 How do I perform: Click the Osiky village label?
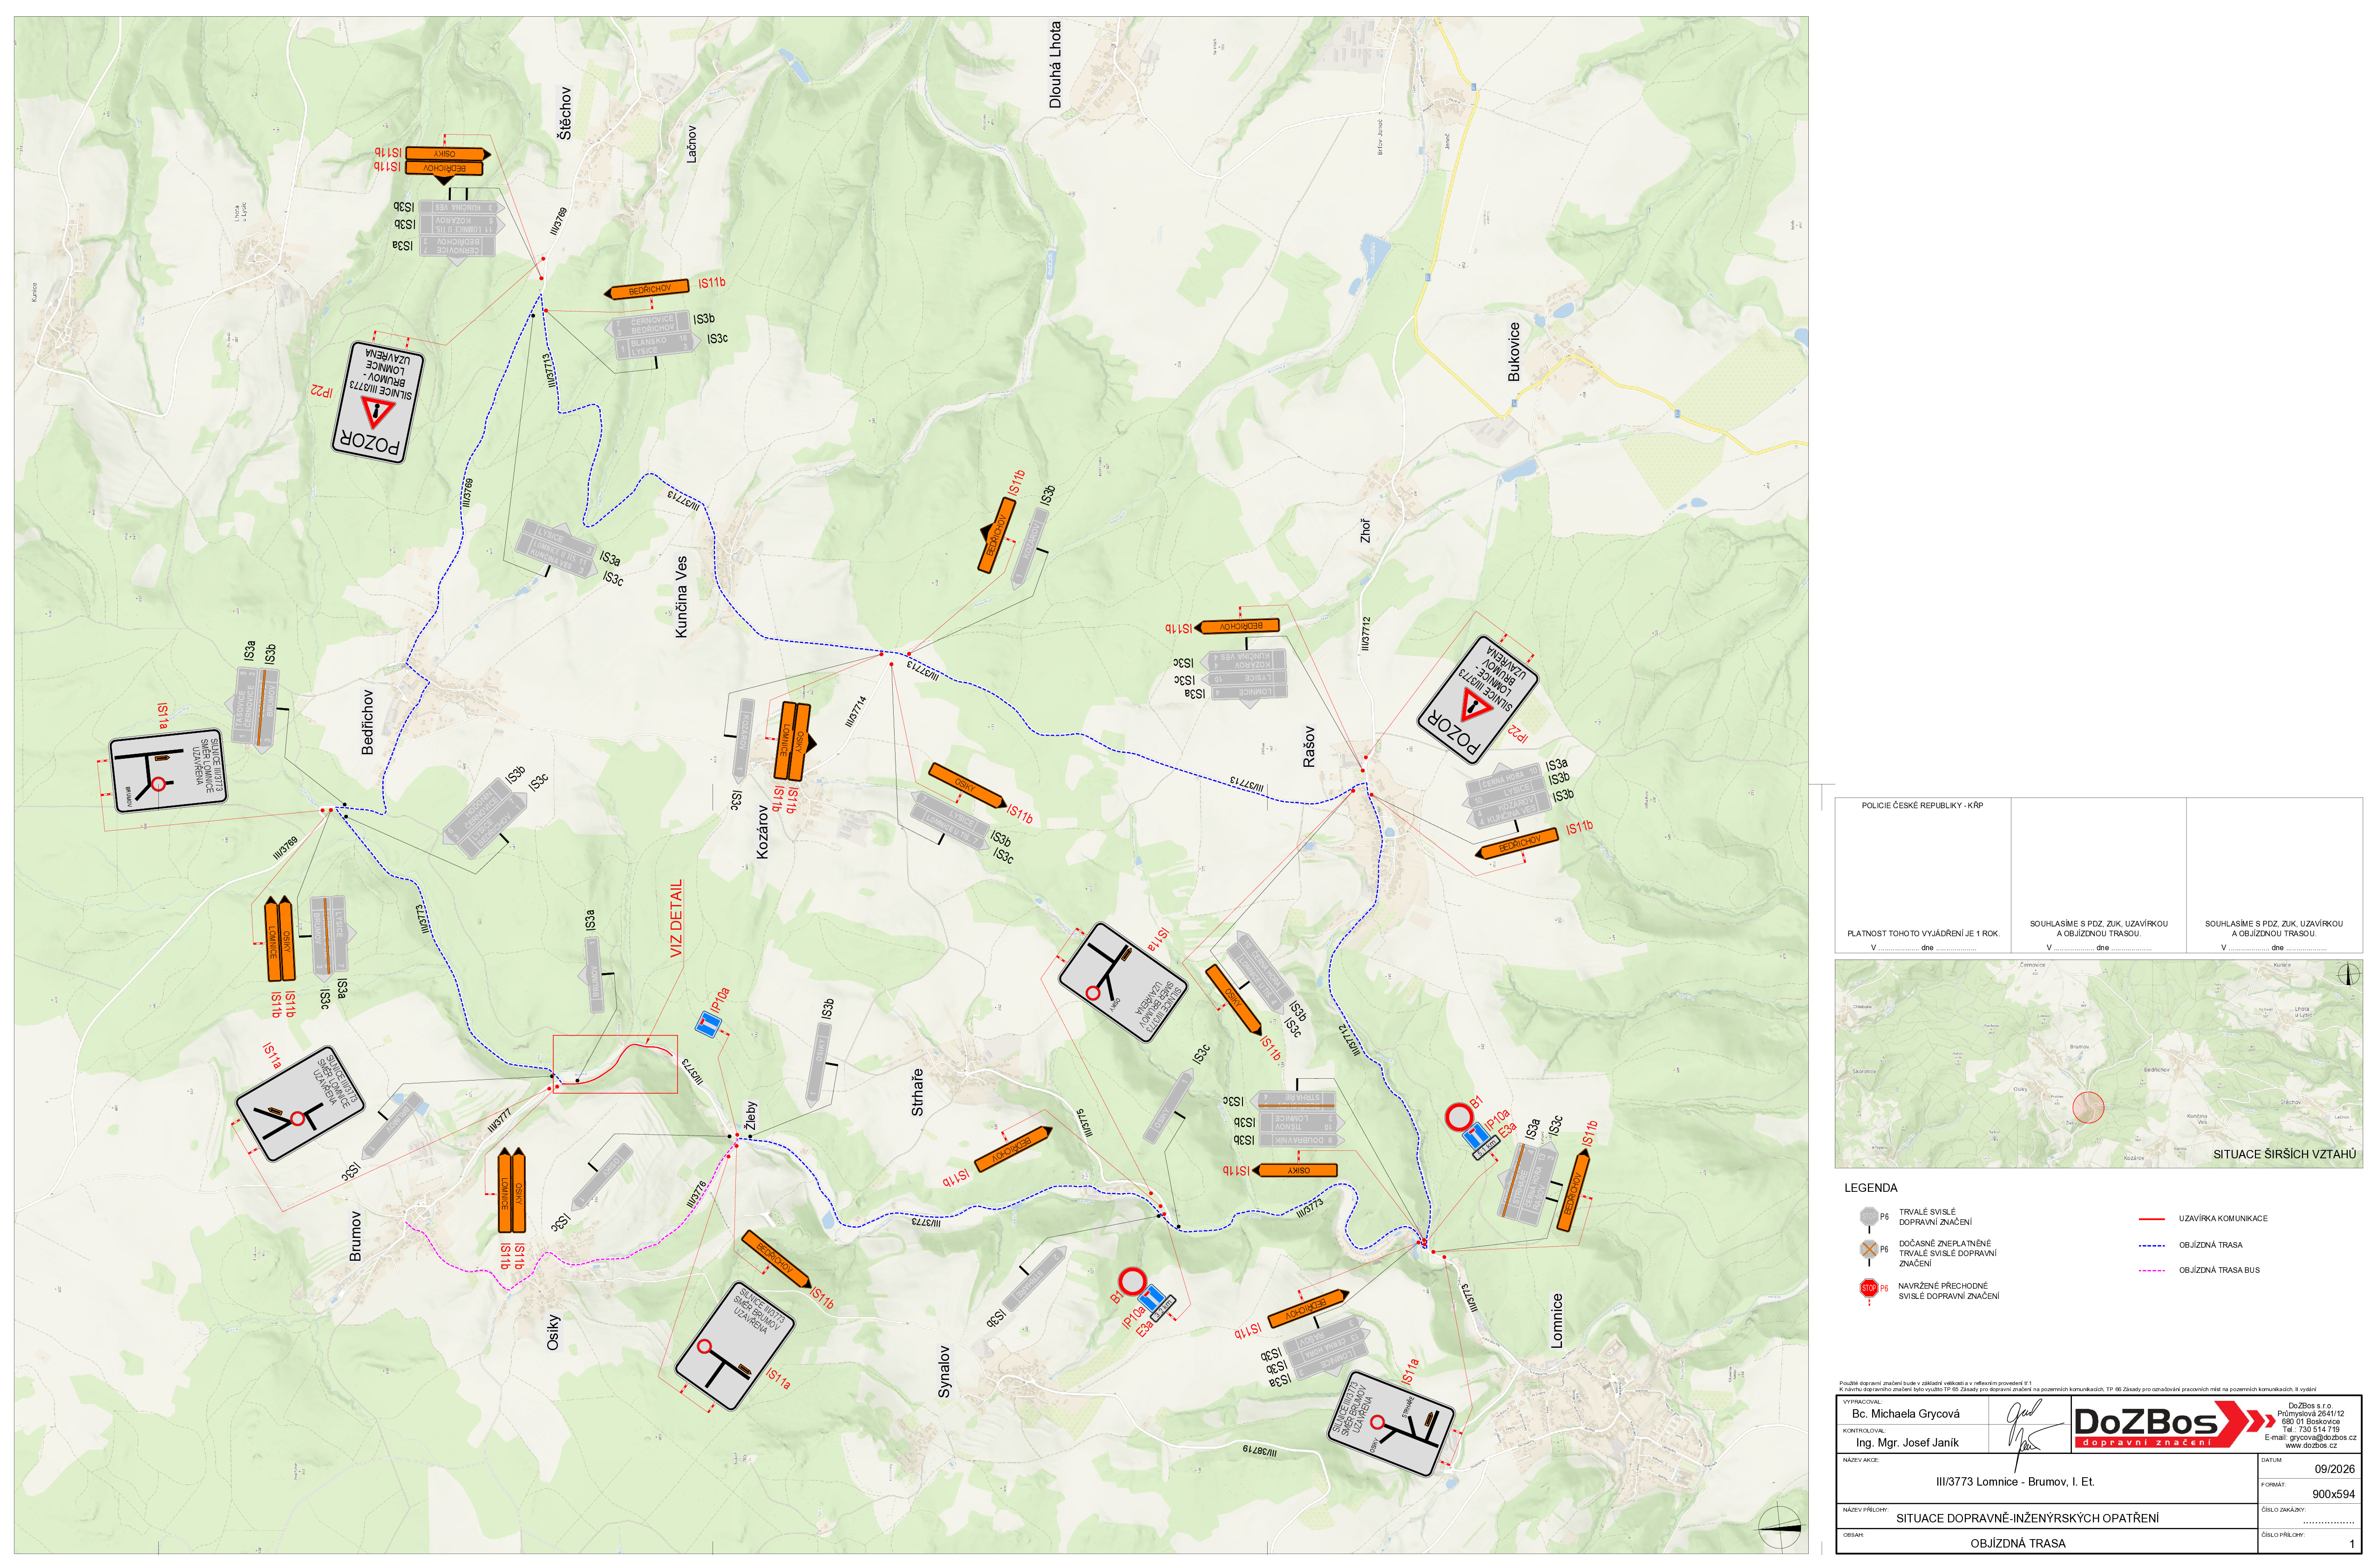pos(553,1333)
